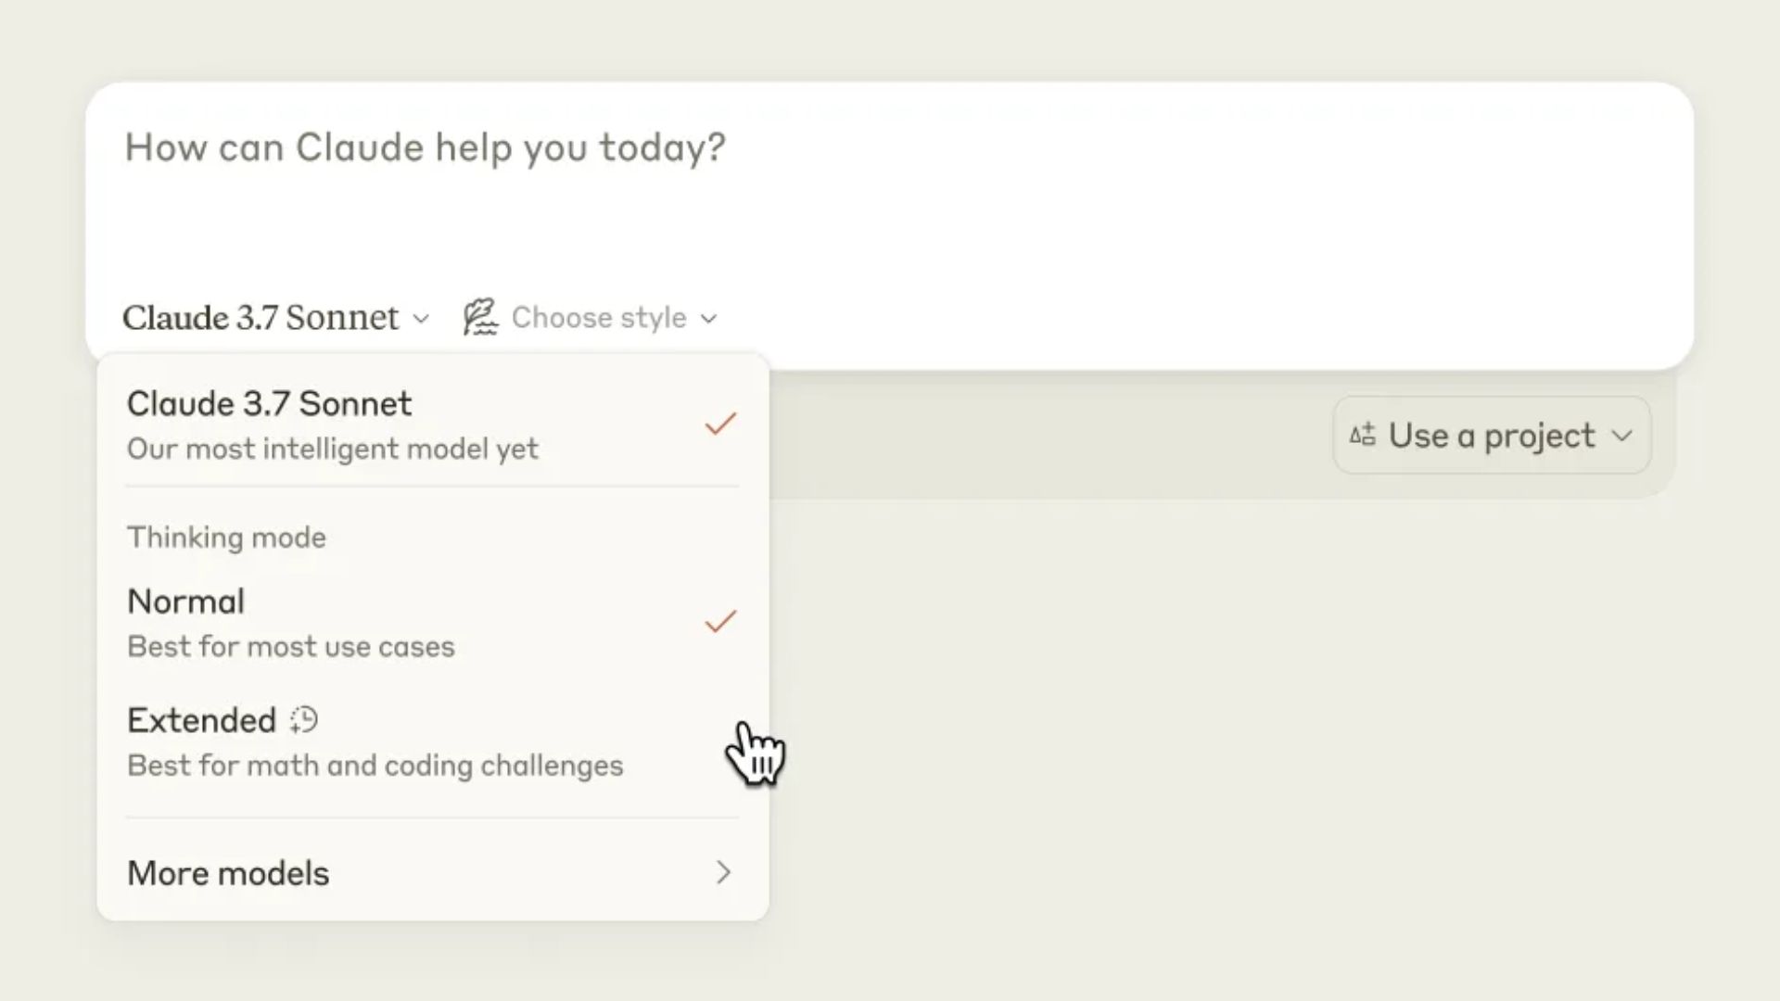The height and width of the screenshot is (1001, 1780).
Task: Click the More models option
Action: pyautogui.click(x=227, y=872)
